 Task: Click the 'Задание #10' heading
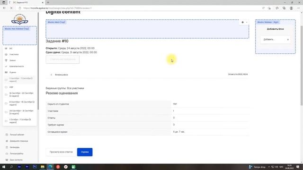pos(57,41)
